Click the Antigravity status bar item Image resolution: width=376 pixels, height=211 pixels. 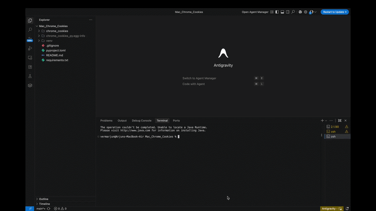(332, 209)
